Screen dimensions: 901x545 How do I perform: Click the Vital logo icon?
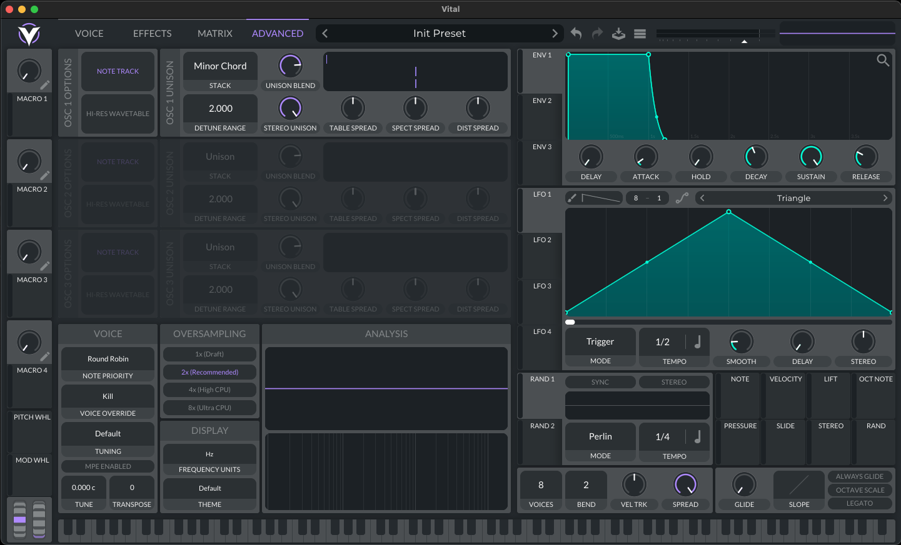(x=29, y=34)
